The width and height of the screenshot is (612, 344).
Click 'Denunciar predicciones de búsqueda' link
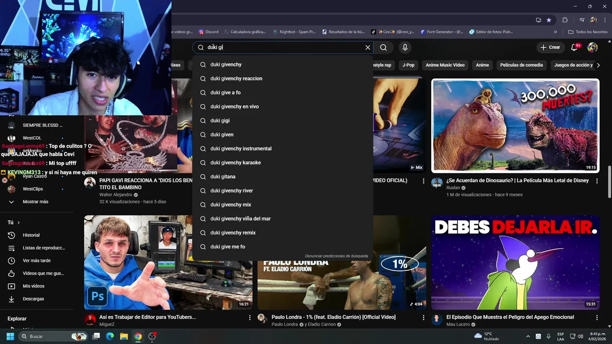(x=337, y=256)
